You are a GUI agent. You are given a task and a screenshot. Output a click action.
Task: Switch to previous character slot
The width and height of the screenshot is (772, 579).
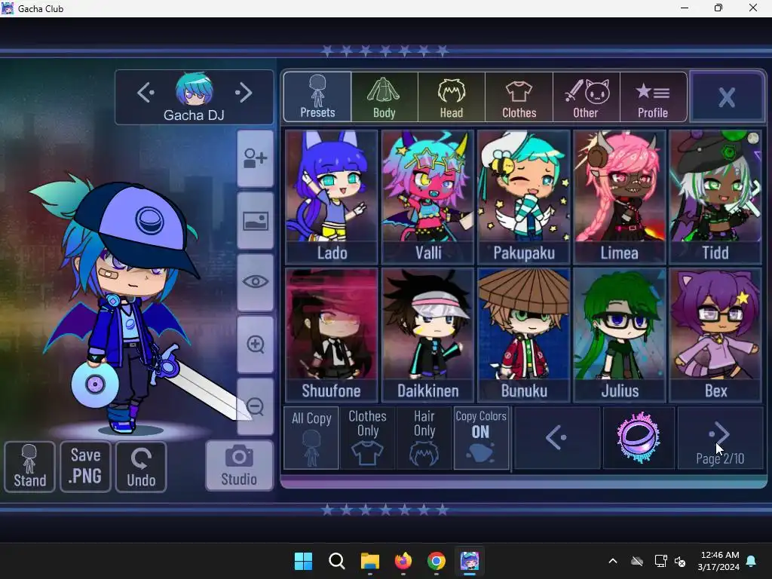click(146, 93)
